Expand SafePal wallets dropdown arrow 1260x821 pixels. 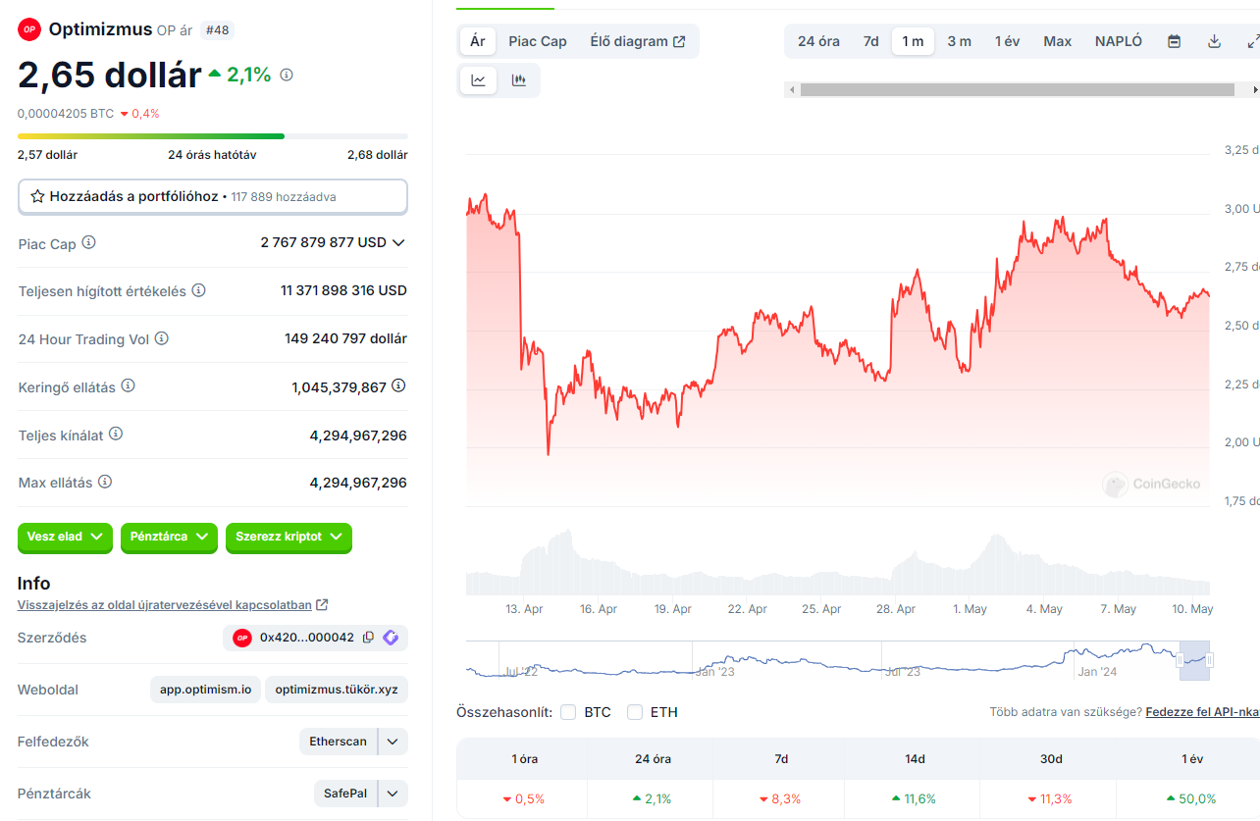click(394, 793)
